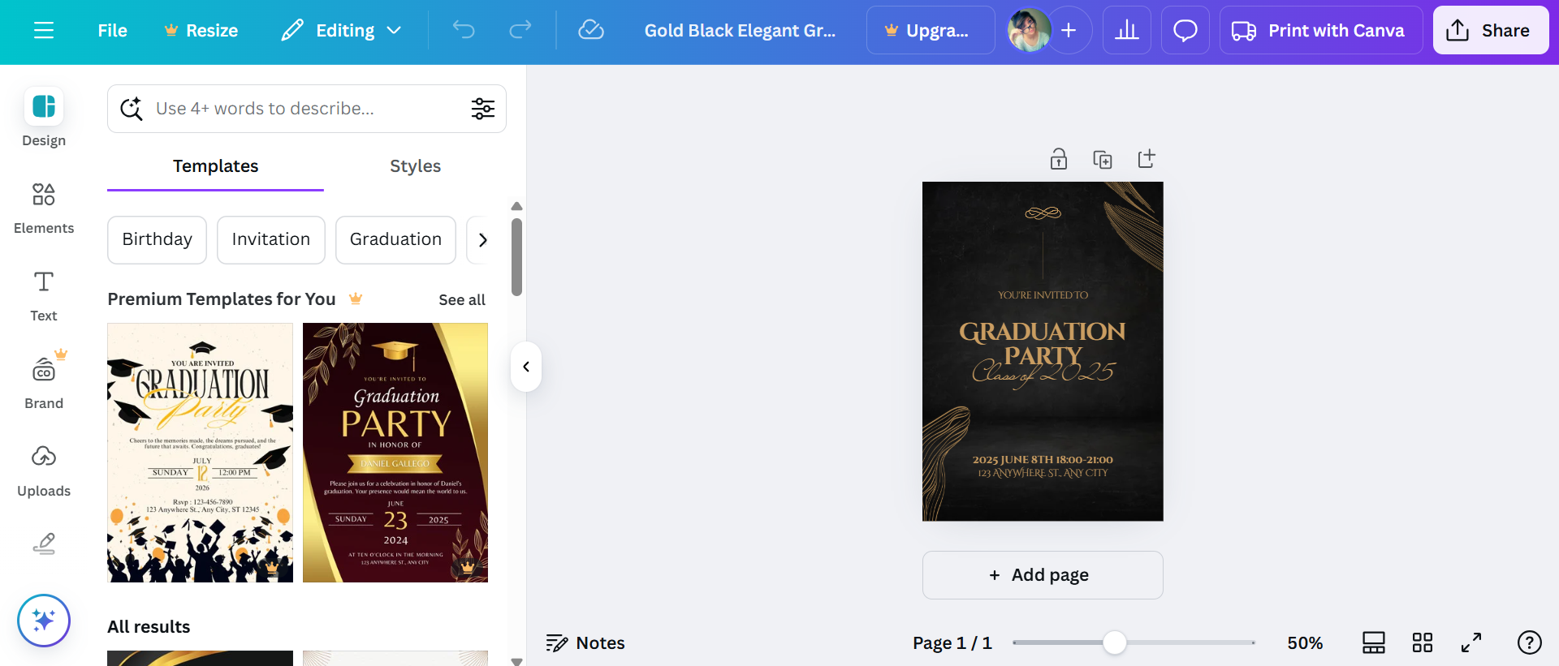Select the Graduation category chip
The image size is (1559, 666).
tap(395, 239)
